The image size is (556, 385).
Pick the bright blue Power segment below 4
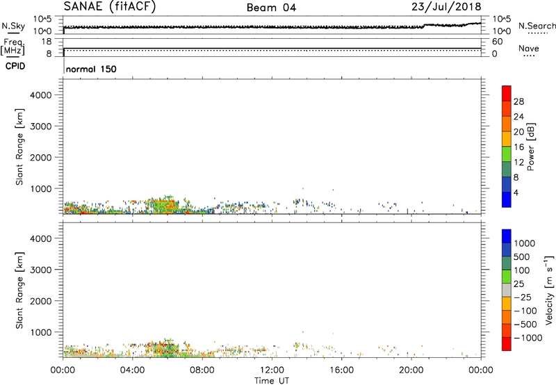(x=507, y=199)
